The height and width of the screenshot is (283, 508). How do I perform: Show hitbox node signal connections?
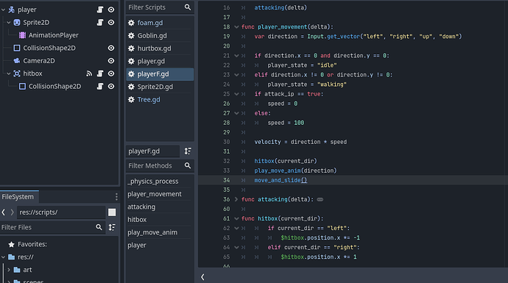click(89, 74)
